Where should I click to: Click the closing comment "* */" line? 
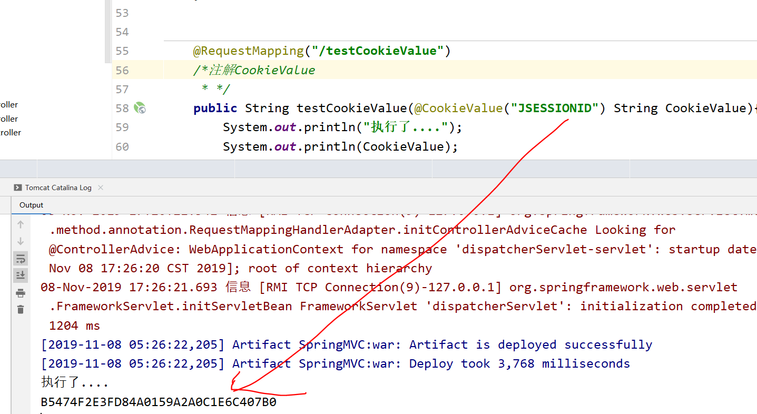tap(216, 90)
